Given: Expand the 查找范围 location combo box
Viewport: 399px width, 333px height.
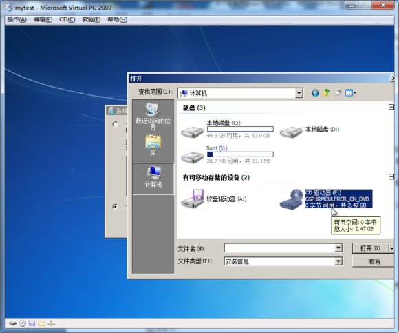Looking at the screenshot, I should coord(299,93).
